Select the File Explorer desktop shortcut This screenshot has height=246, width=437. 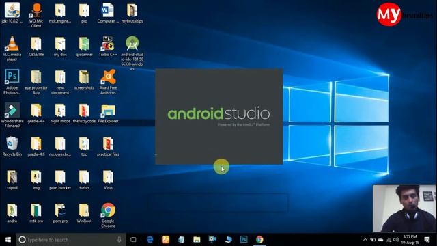click(x=108, y=113)
